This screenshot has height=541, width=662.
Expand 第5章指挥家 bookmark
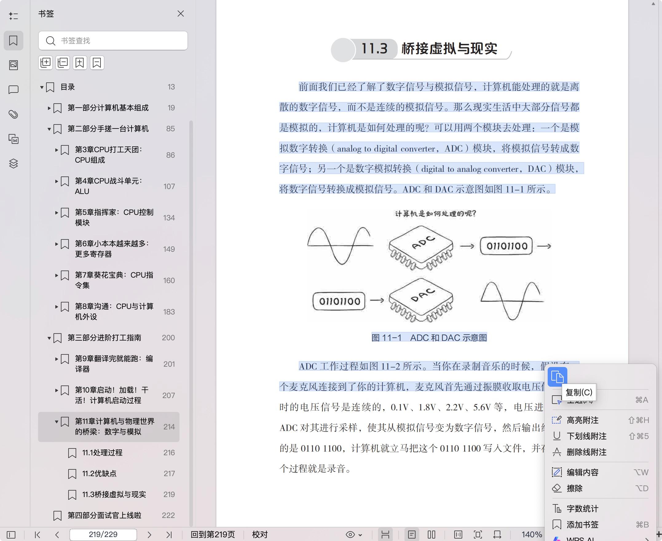[x=56, y=212]
